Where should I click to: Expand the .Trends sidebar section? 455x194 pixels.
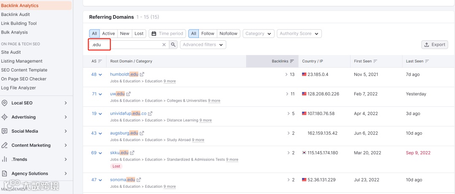[66, 159]
